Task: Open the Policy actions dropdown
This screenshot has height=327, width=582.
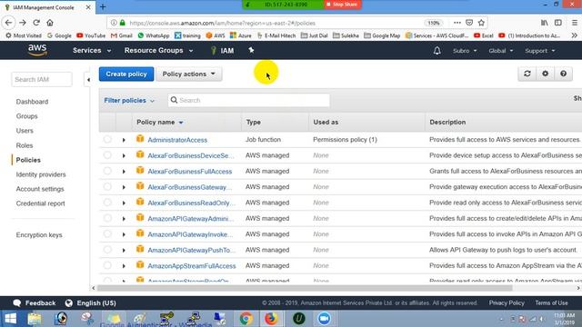Action: pyautogui.click(x=189, y=74)
